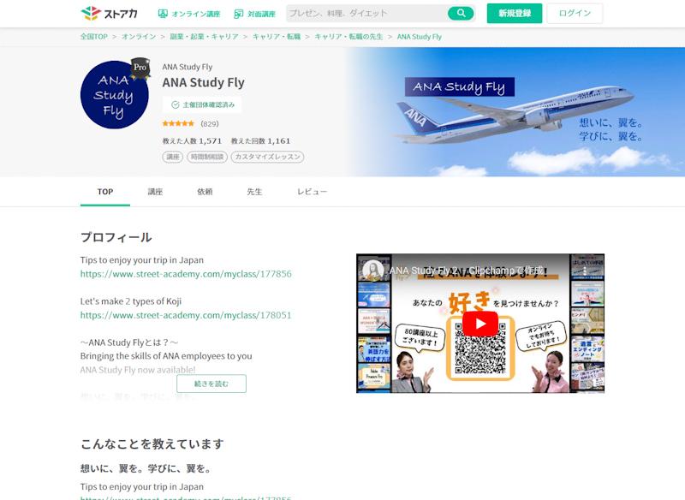
Task: Click the video title ANA Study Fly 2
Action: (467, 271)
